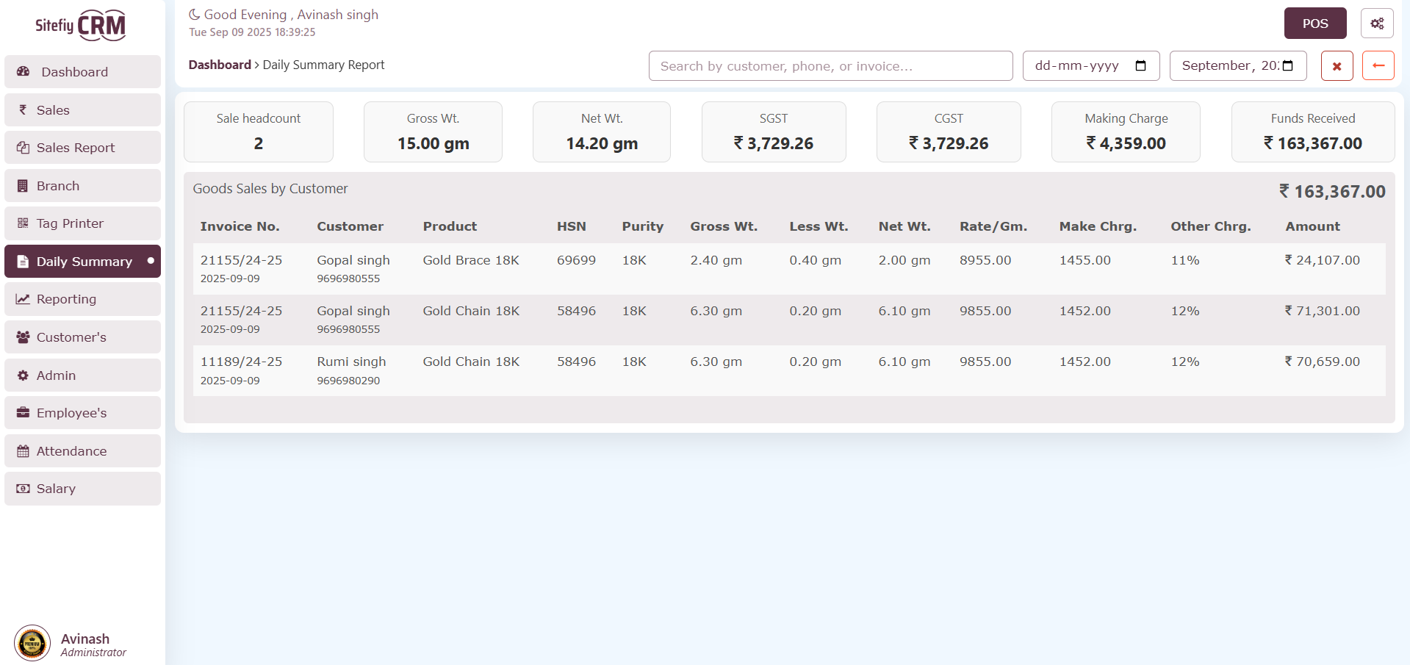Open the Tag Printer page
1410x665 pixels.
[x=82, y=223]
